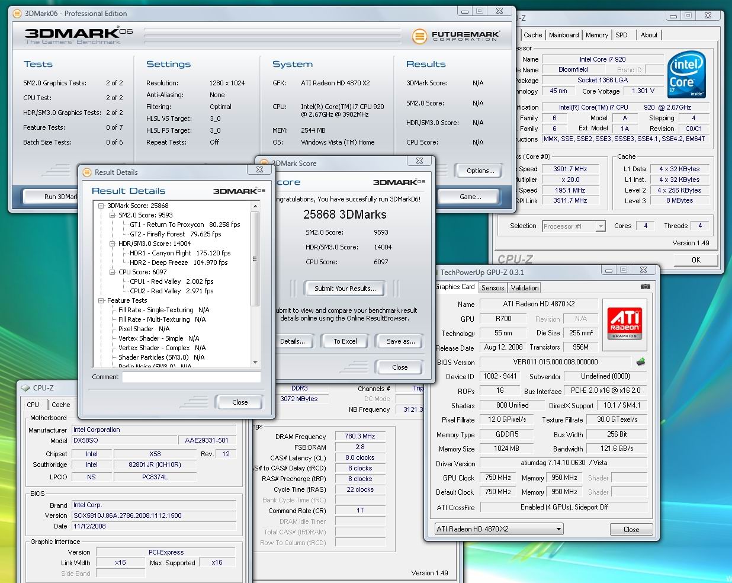Click the Intel Core i7 logo in CPU-Z
732x583 pixels.
tap(686, 75)
